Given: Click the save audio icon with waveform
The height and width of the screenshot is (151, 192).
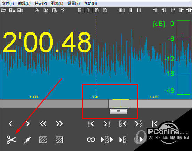Looking at the screenshot, I should [12, 10].
